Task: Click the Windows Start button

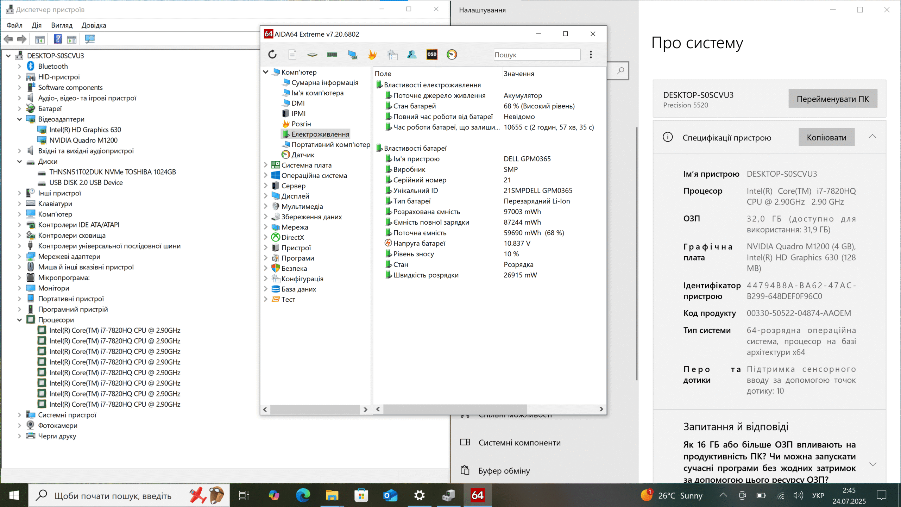Action: (x=14, y=495)
